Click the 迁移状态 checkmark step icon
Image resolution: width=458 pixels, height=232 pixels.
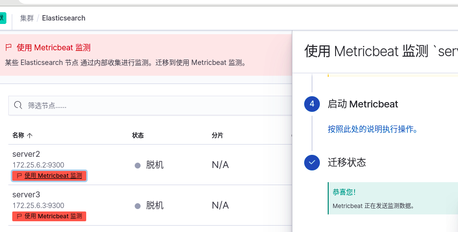tap(312, 162)
